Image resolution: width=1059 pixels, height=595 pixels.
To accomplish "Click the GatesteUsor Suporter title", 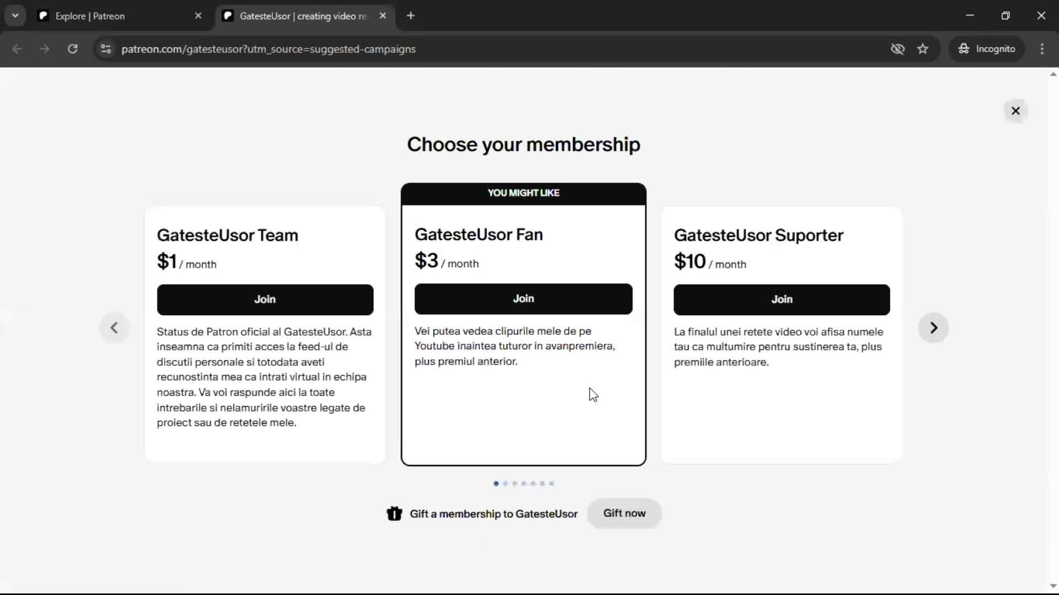I will 758,235.
